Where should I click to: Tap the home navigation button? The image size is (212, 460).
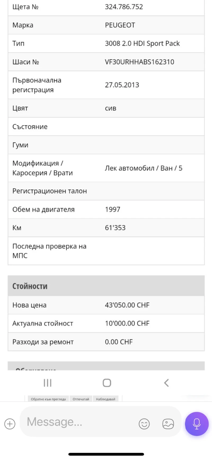click(x=106, y=383)
